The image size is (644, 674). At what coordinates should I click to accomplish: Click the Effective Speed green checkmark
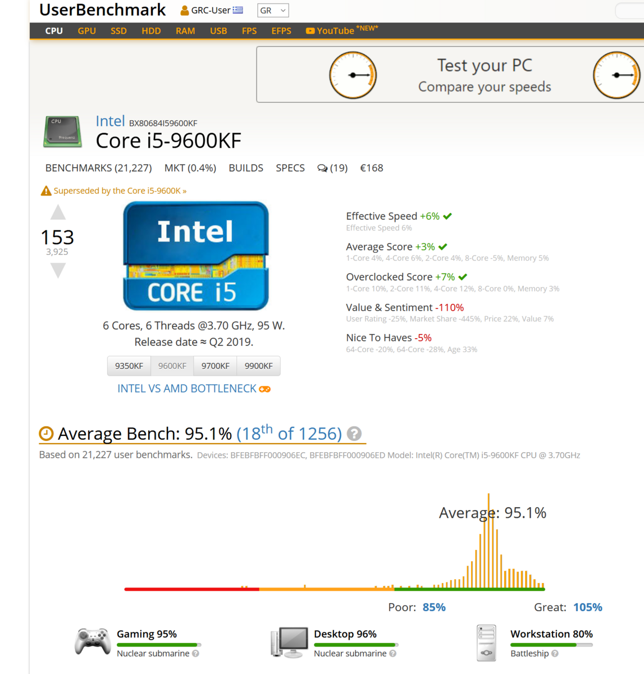[447, 216]
